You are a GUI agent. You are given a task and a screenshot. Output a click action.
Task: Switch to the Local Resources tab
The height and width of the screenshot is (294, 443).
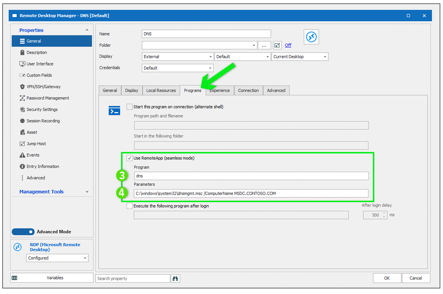pyautogui.click(x=161, y=91)
